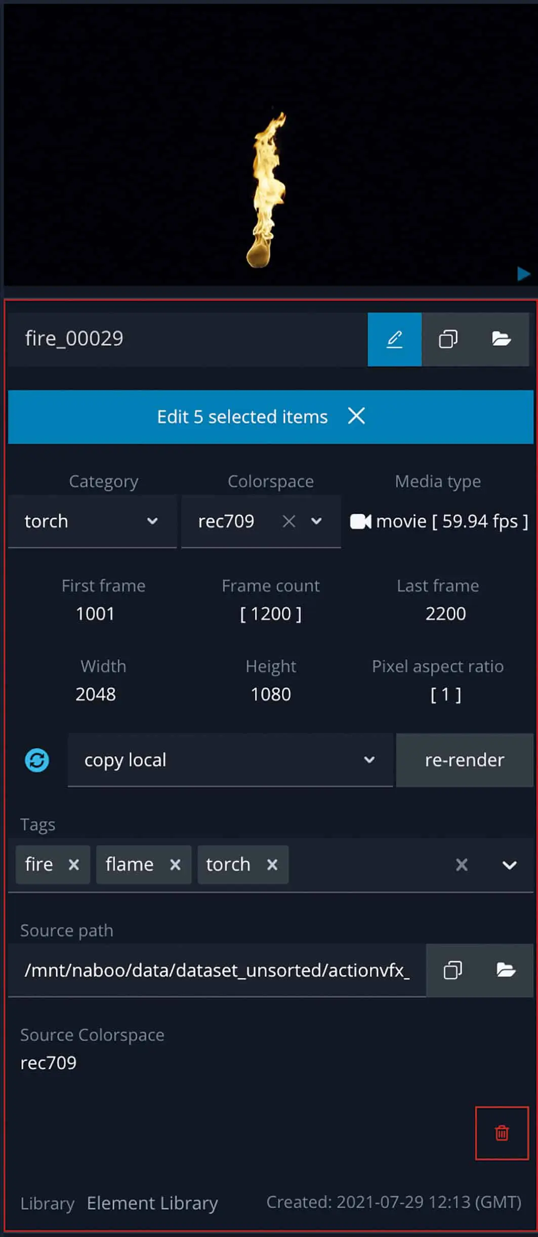Remove the torch tag

[x=272, y=864]
